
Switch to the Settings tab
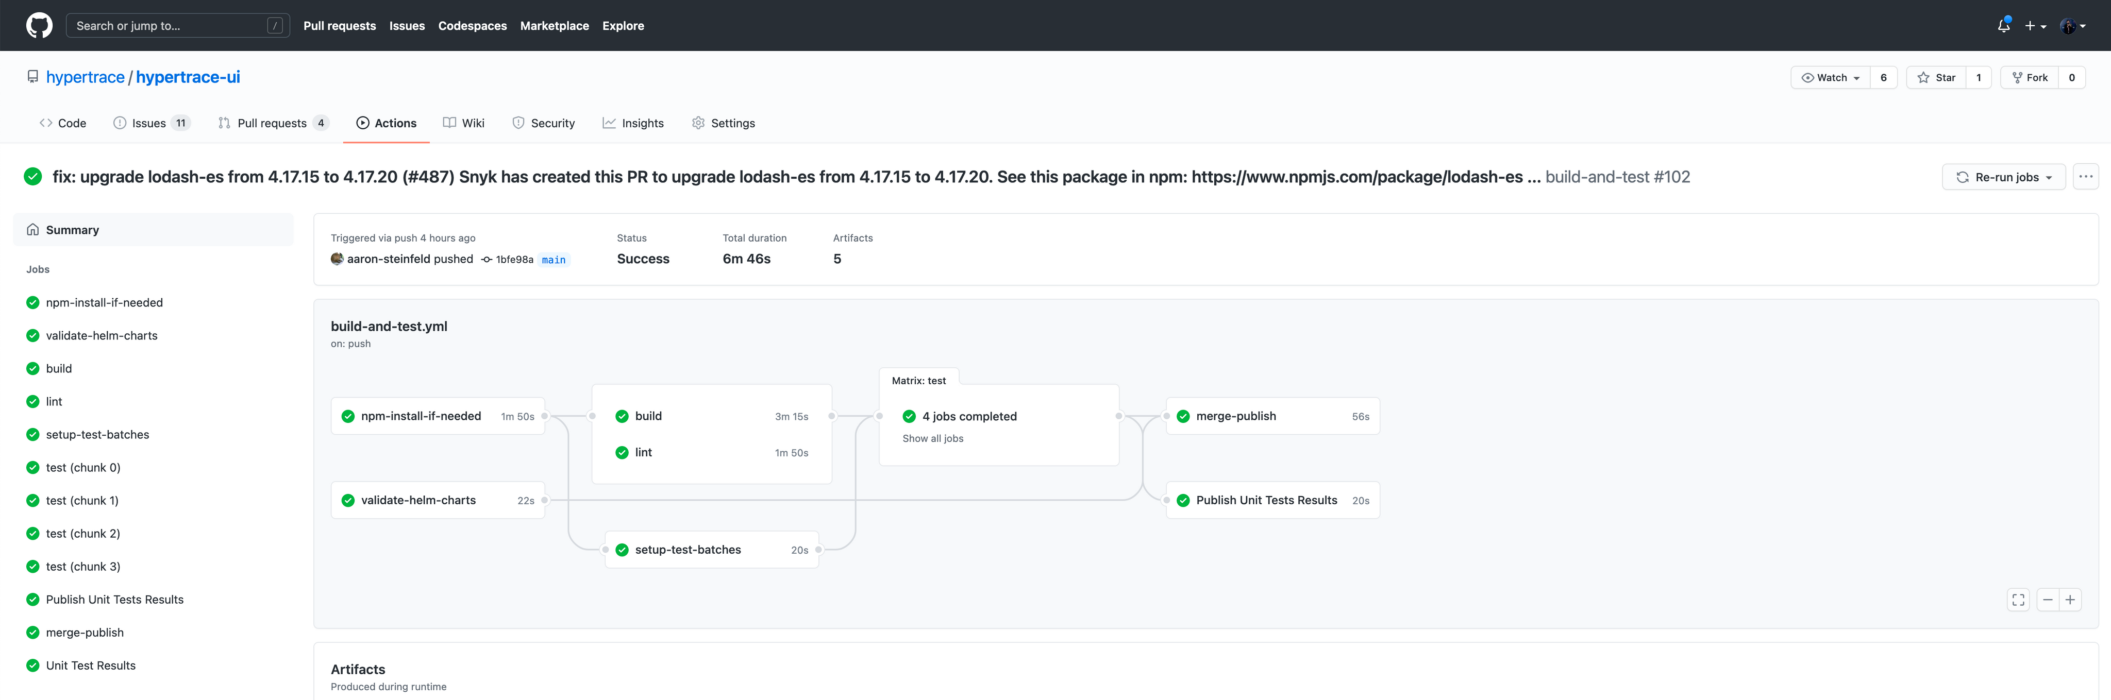[723, 123]
